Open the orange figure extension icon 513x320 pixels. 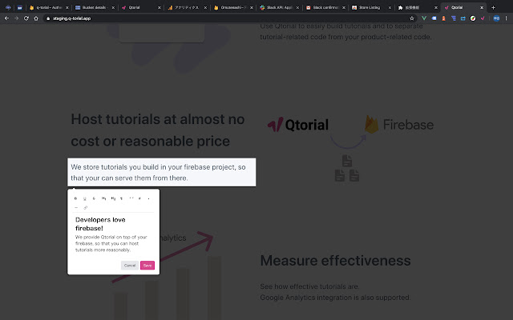click(x=443, y=18)
